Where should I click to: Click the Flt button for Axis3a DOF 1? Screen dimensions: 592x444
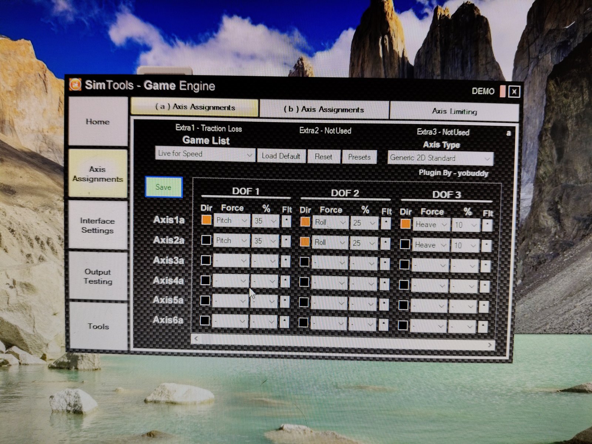click(286, 261)
